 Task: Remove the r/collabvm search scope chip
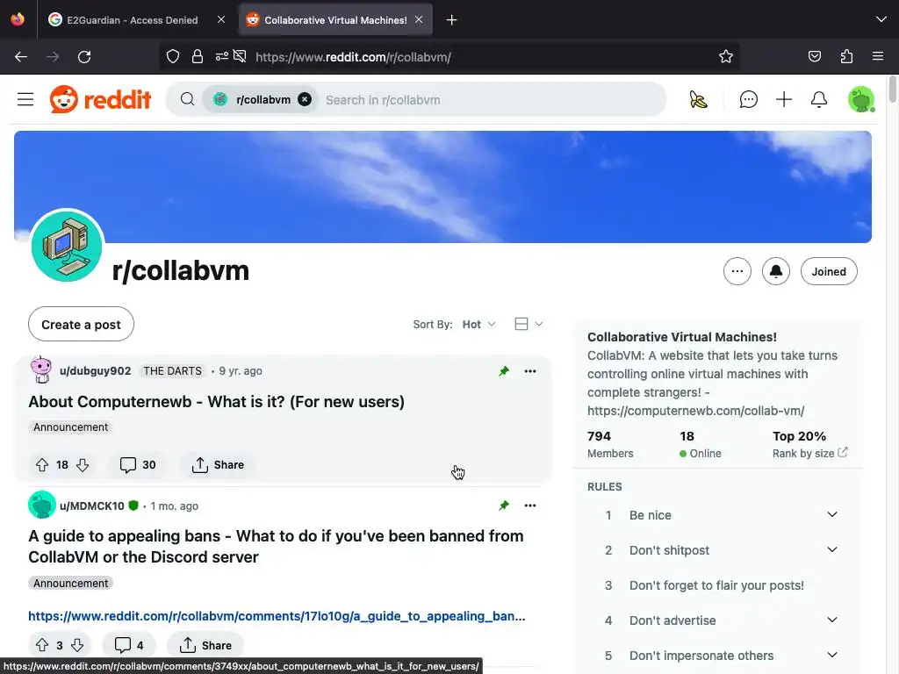tap(305, 100)
